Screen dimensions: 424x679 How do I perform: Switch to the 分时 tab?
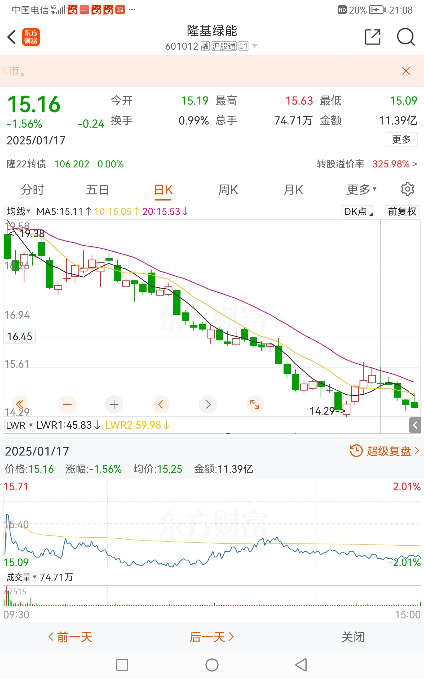(33, 190)
